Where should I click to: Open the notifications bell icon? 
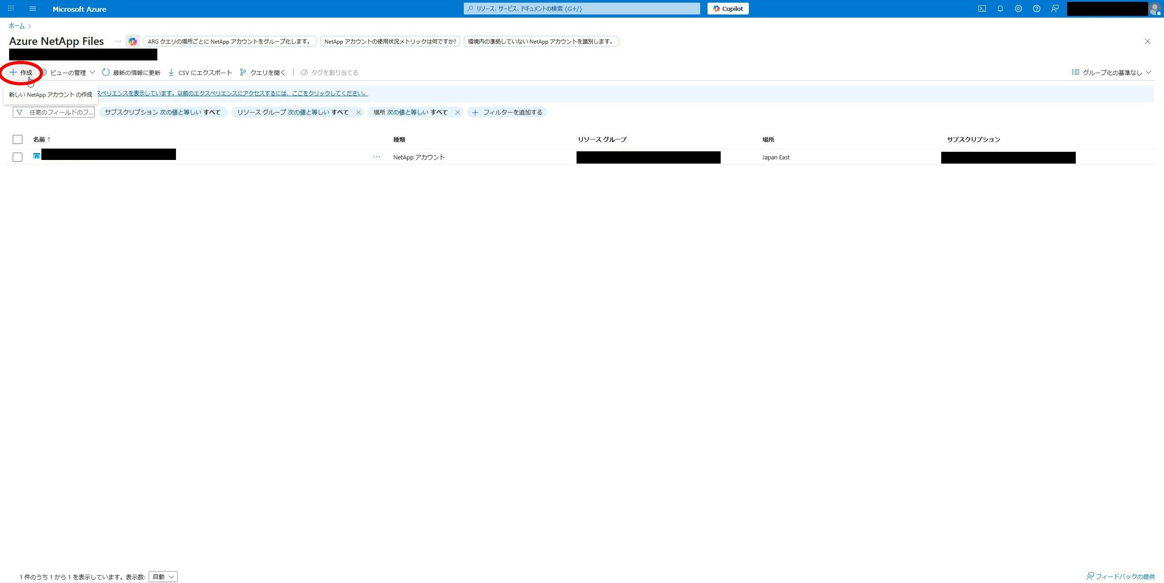pos(1000,9)
